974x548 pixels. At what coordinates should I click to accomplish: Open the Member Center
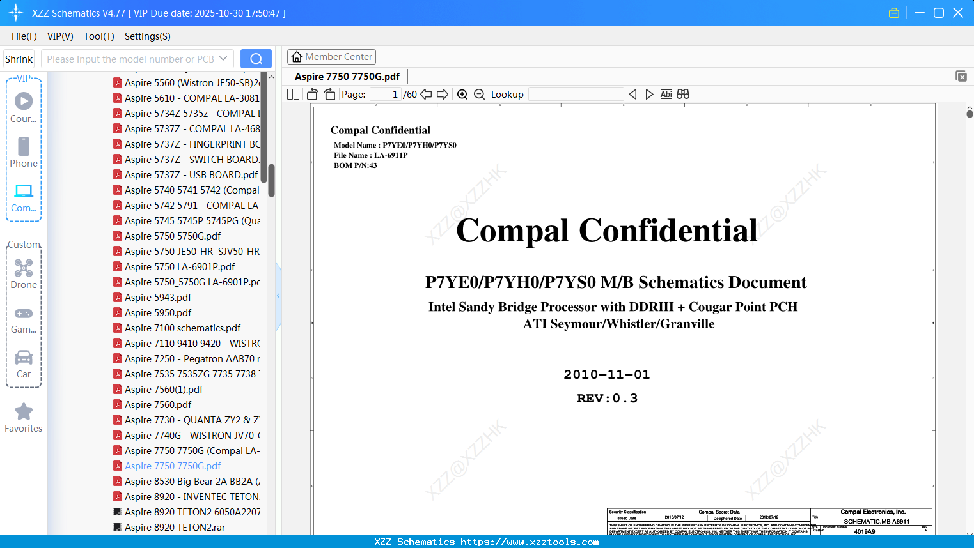point(331,57)
